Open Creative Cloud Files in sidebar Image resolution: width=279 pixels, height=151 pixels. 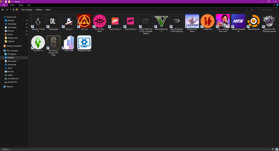point(14,46)
